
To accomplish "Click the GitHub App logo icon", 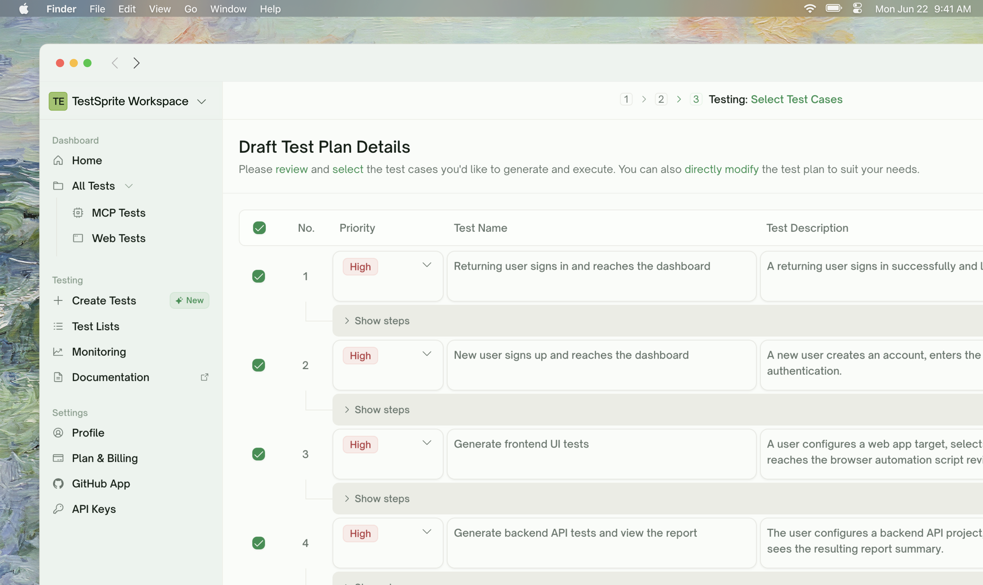I will point(58,484).
